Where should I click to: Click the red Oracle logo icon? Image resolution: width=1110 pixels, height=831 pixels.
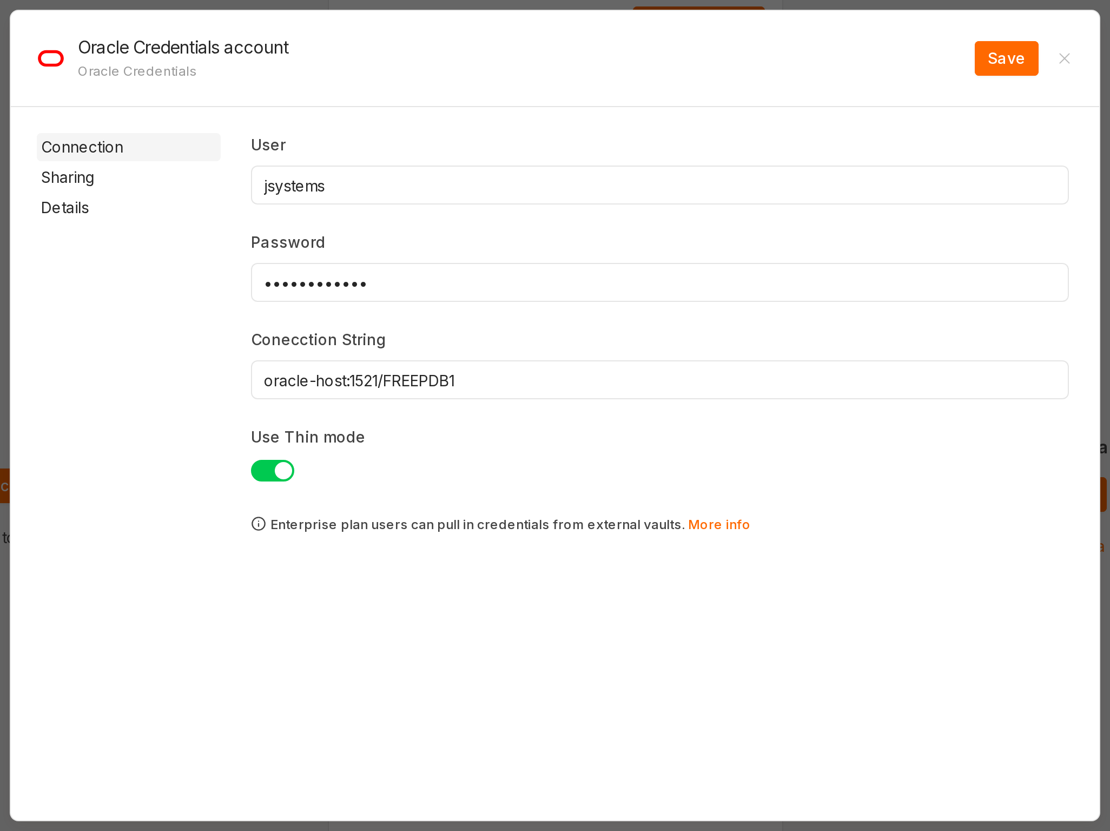[51, 58]
